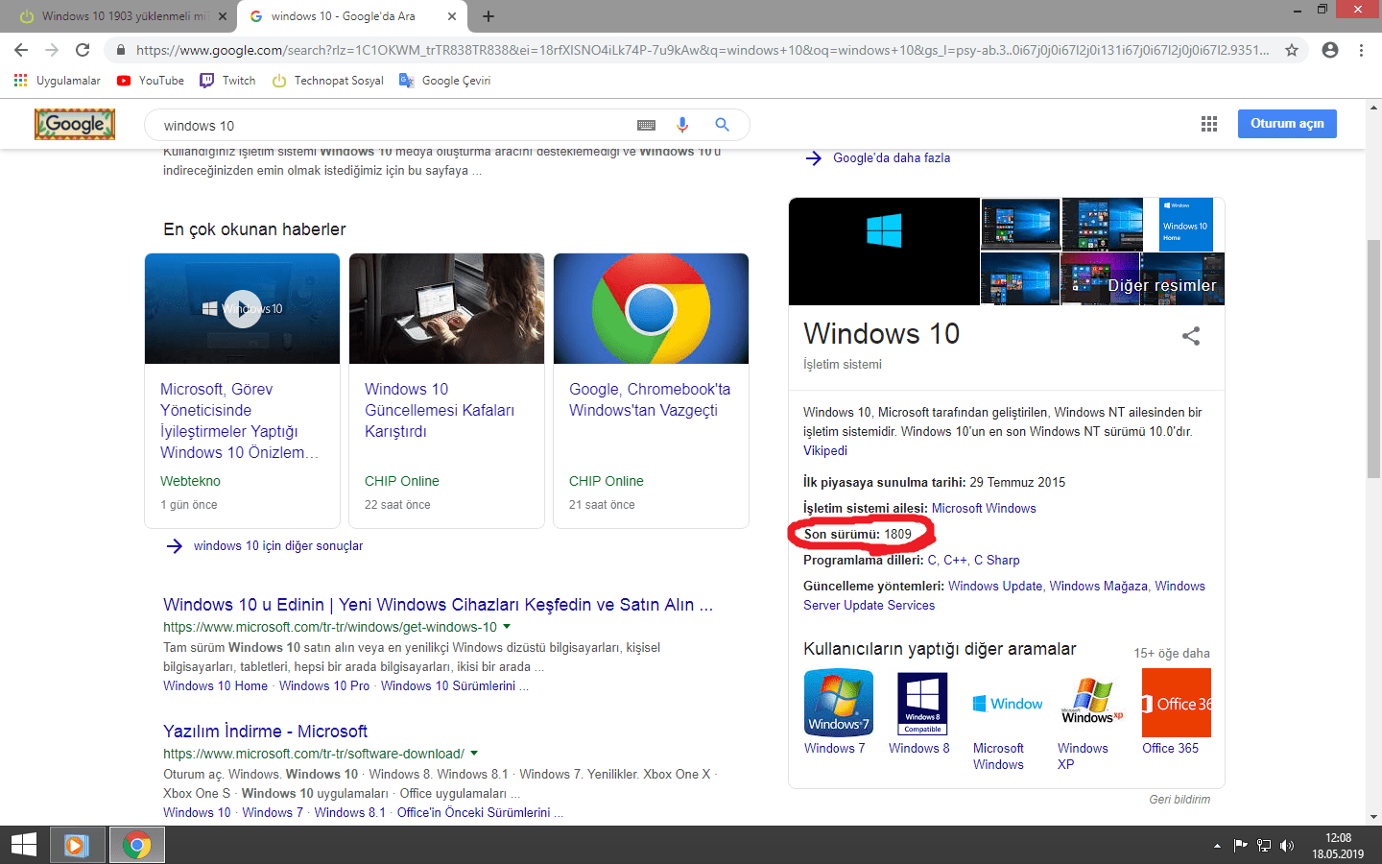Share the Windows 10 knowledge panel
The image size is (1382, 864).
click(x=1191, y=336)
